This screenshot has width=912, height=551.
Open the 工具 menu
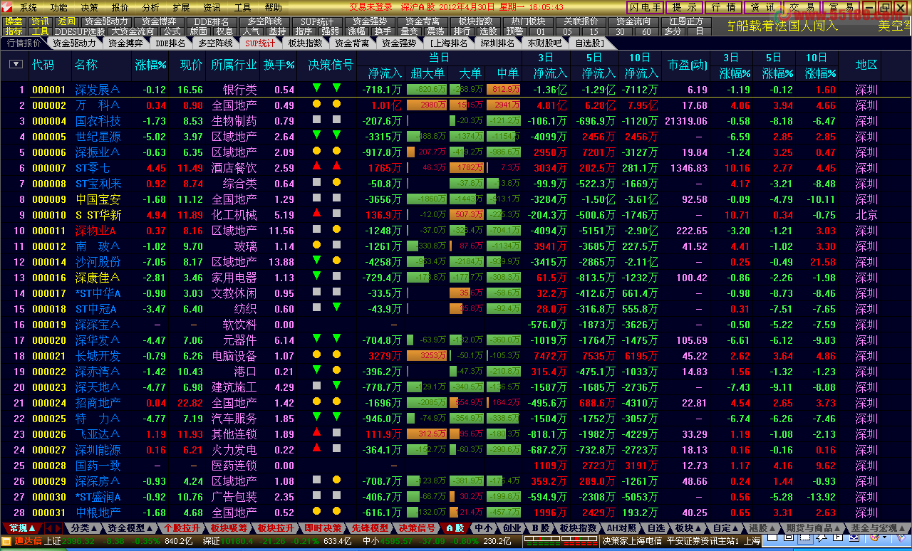pyautogui.click(x=243, y=7)
